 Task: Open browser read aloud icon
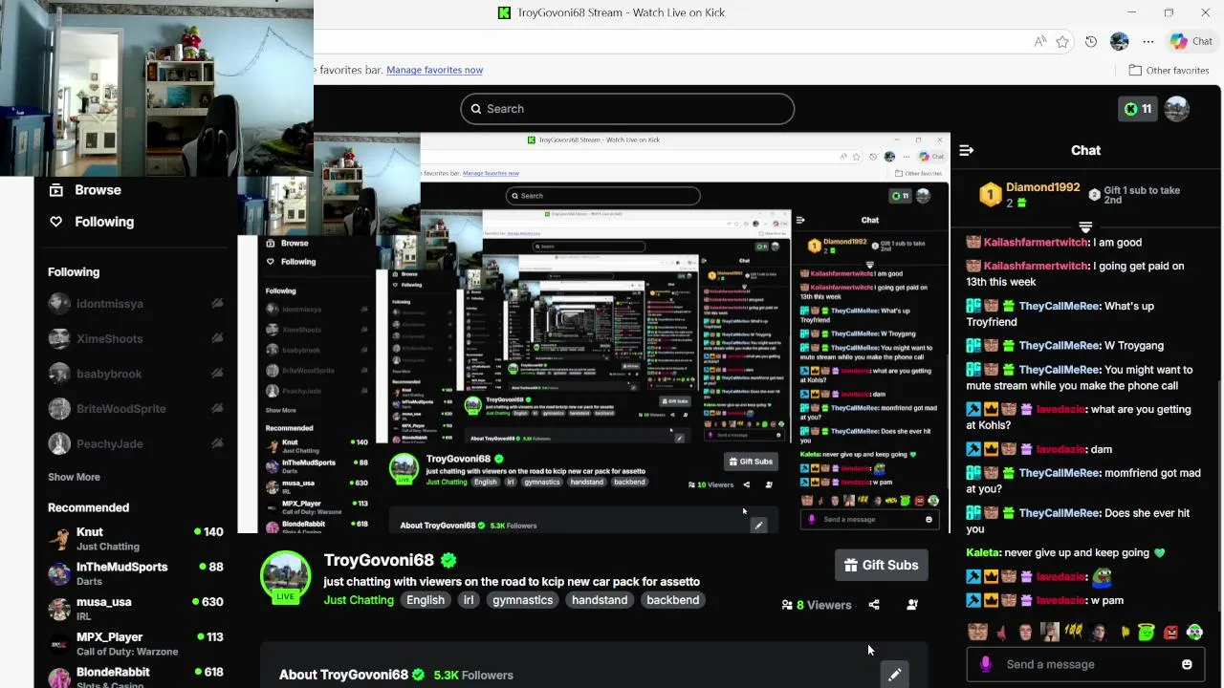(1039, 41)
